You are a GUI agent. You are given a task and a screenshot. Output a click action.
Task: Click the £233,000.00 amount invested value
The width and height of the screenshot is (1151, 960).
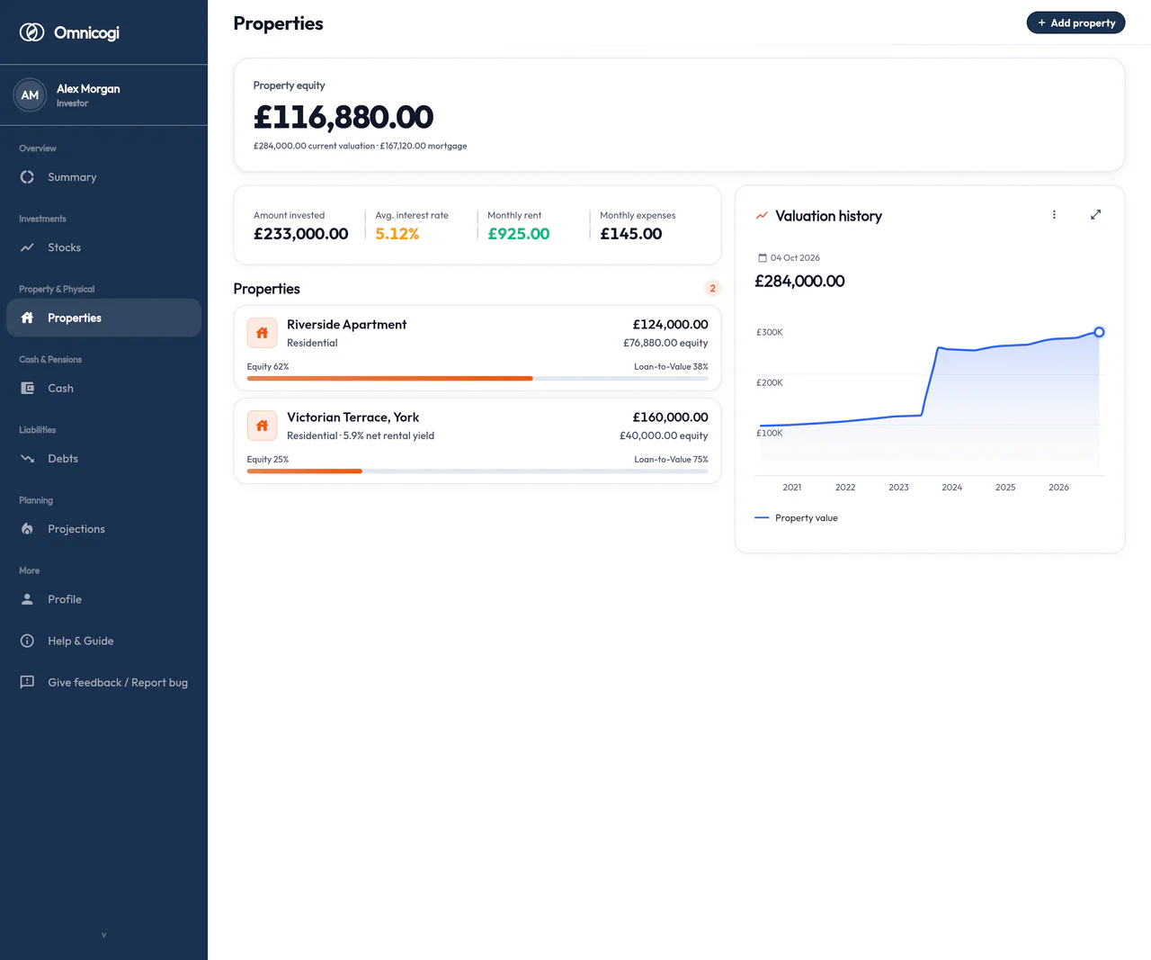click(300, 234)
